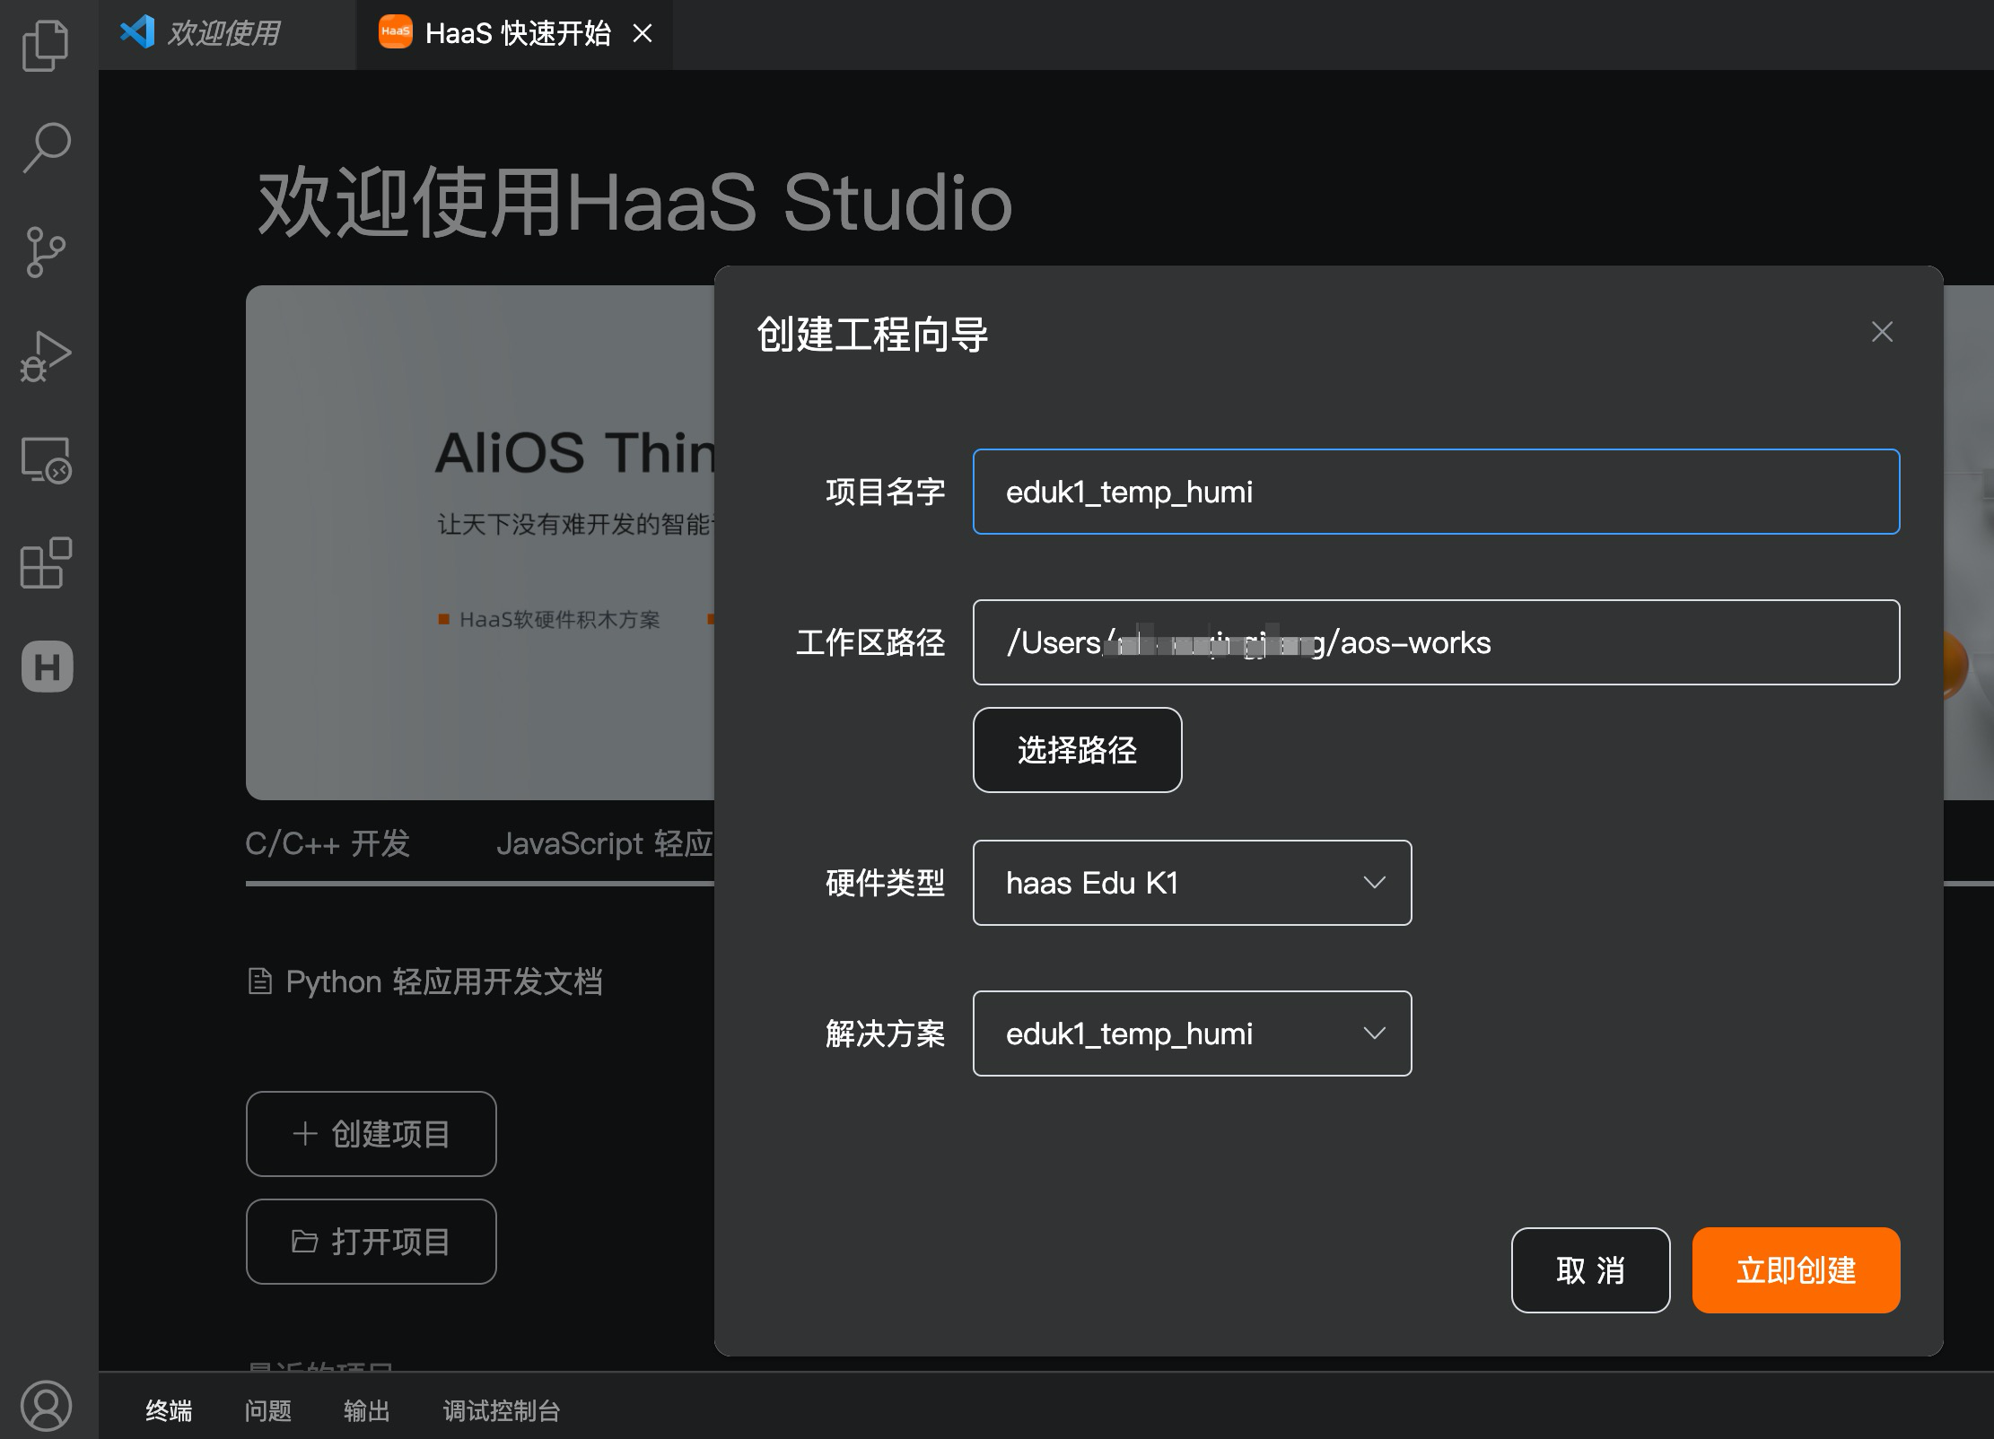The height and width of the screenshot is (1439, 1994).
Task: Expand the 解决方案 dropdown
Action: tap(1191, 1033)
